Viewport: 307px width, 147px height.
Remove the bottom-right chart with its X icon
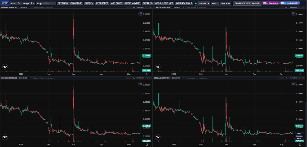tap(303, 78)
